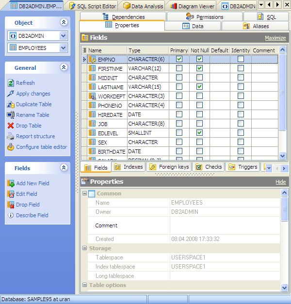Click the Add New Field link
291x304 pixels.
click(x=32, y=183)
